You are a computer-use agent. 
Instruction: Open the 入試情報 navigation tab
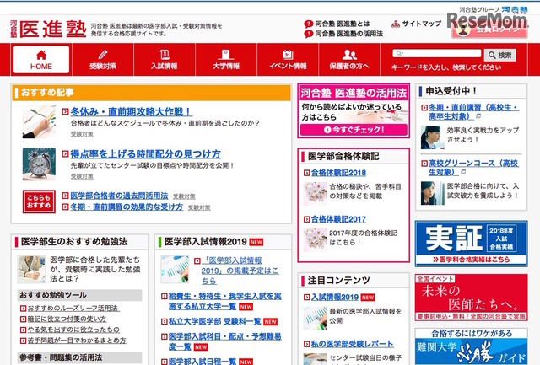click(165, 60)
